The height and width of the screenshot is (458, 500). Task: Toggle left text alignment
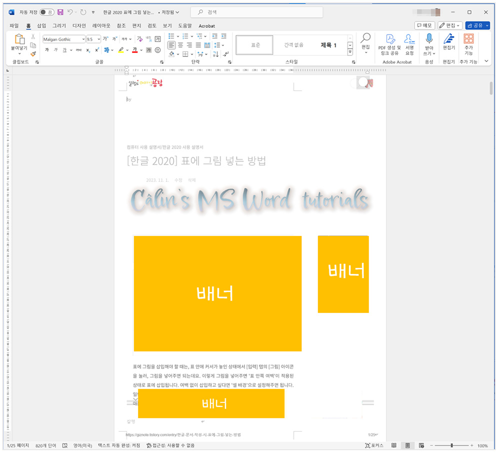click(171, 45)
